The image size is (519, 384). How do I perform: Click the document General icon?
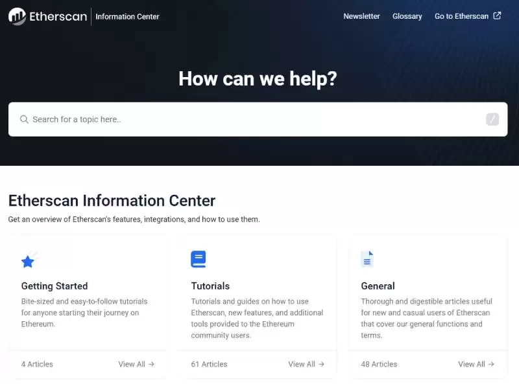pos(367,259)
